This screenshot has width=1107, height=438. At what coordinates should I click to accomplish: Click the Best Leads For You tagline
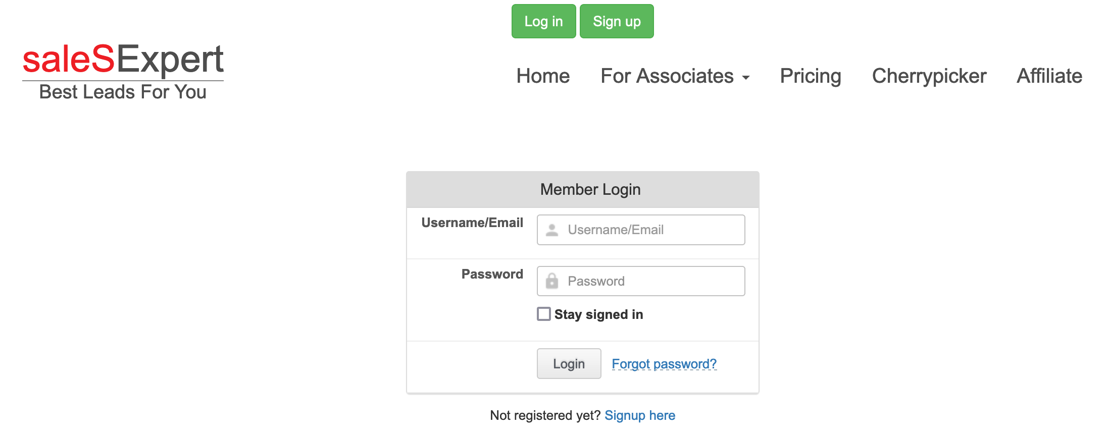click(123, 92)
